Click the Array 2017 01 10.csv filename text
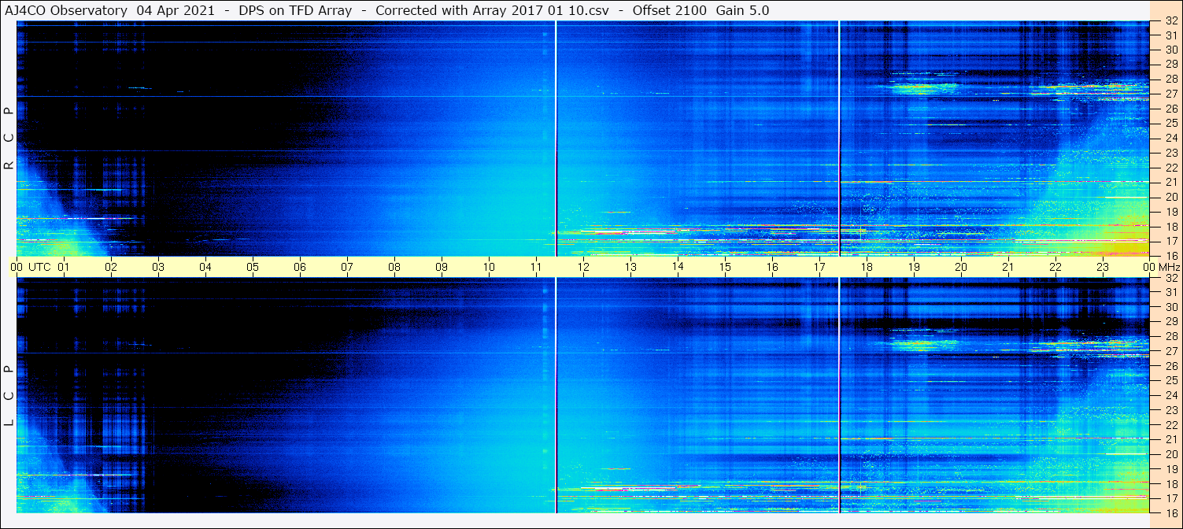 (547, 10)
